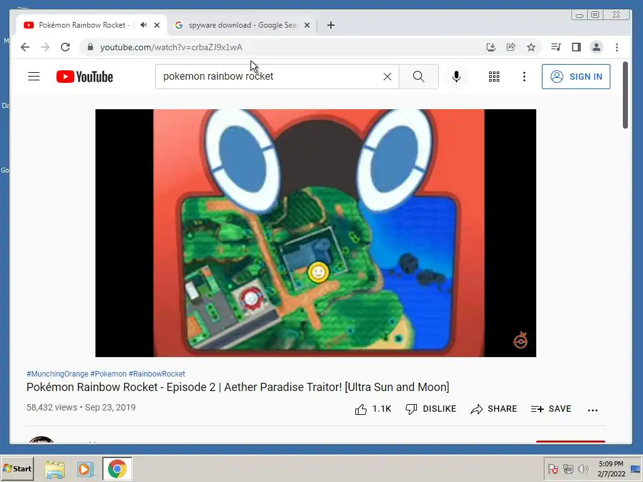
Task: Click the DISLIKE button
Action: (x=431, y=409)
